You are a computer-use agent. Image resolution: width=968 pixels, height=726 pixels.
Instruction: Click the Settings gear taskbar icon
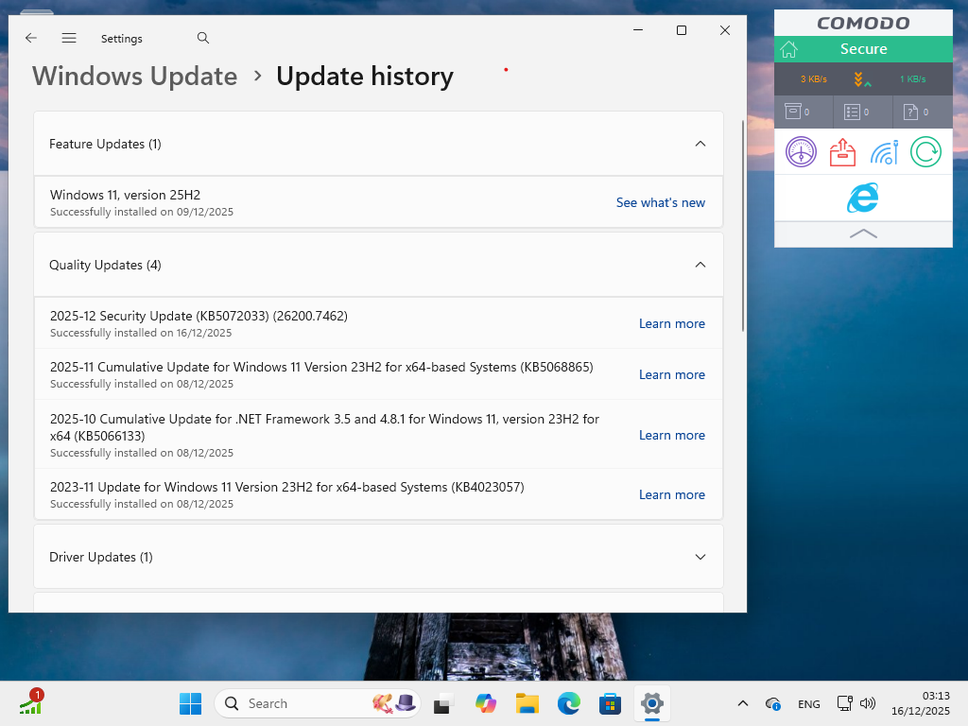pyautogui.click(x=652, y=703)
